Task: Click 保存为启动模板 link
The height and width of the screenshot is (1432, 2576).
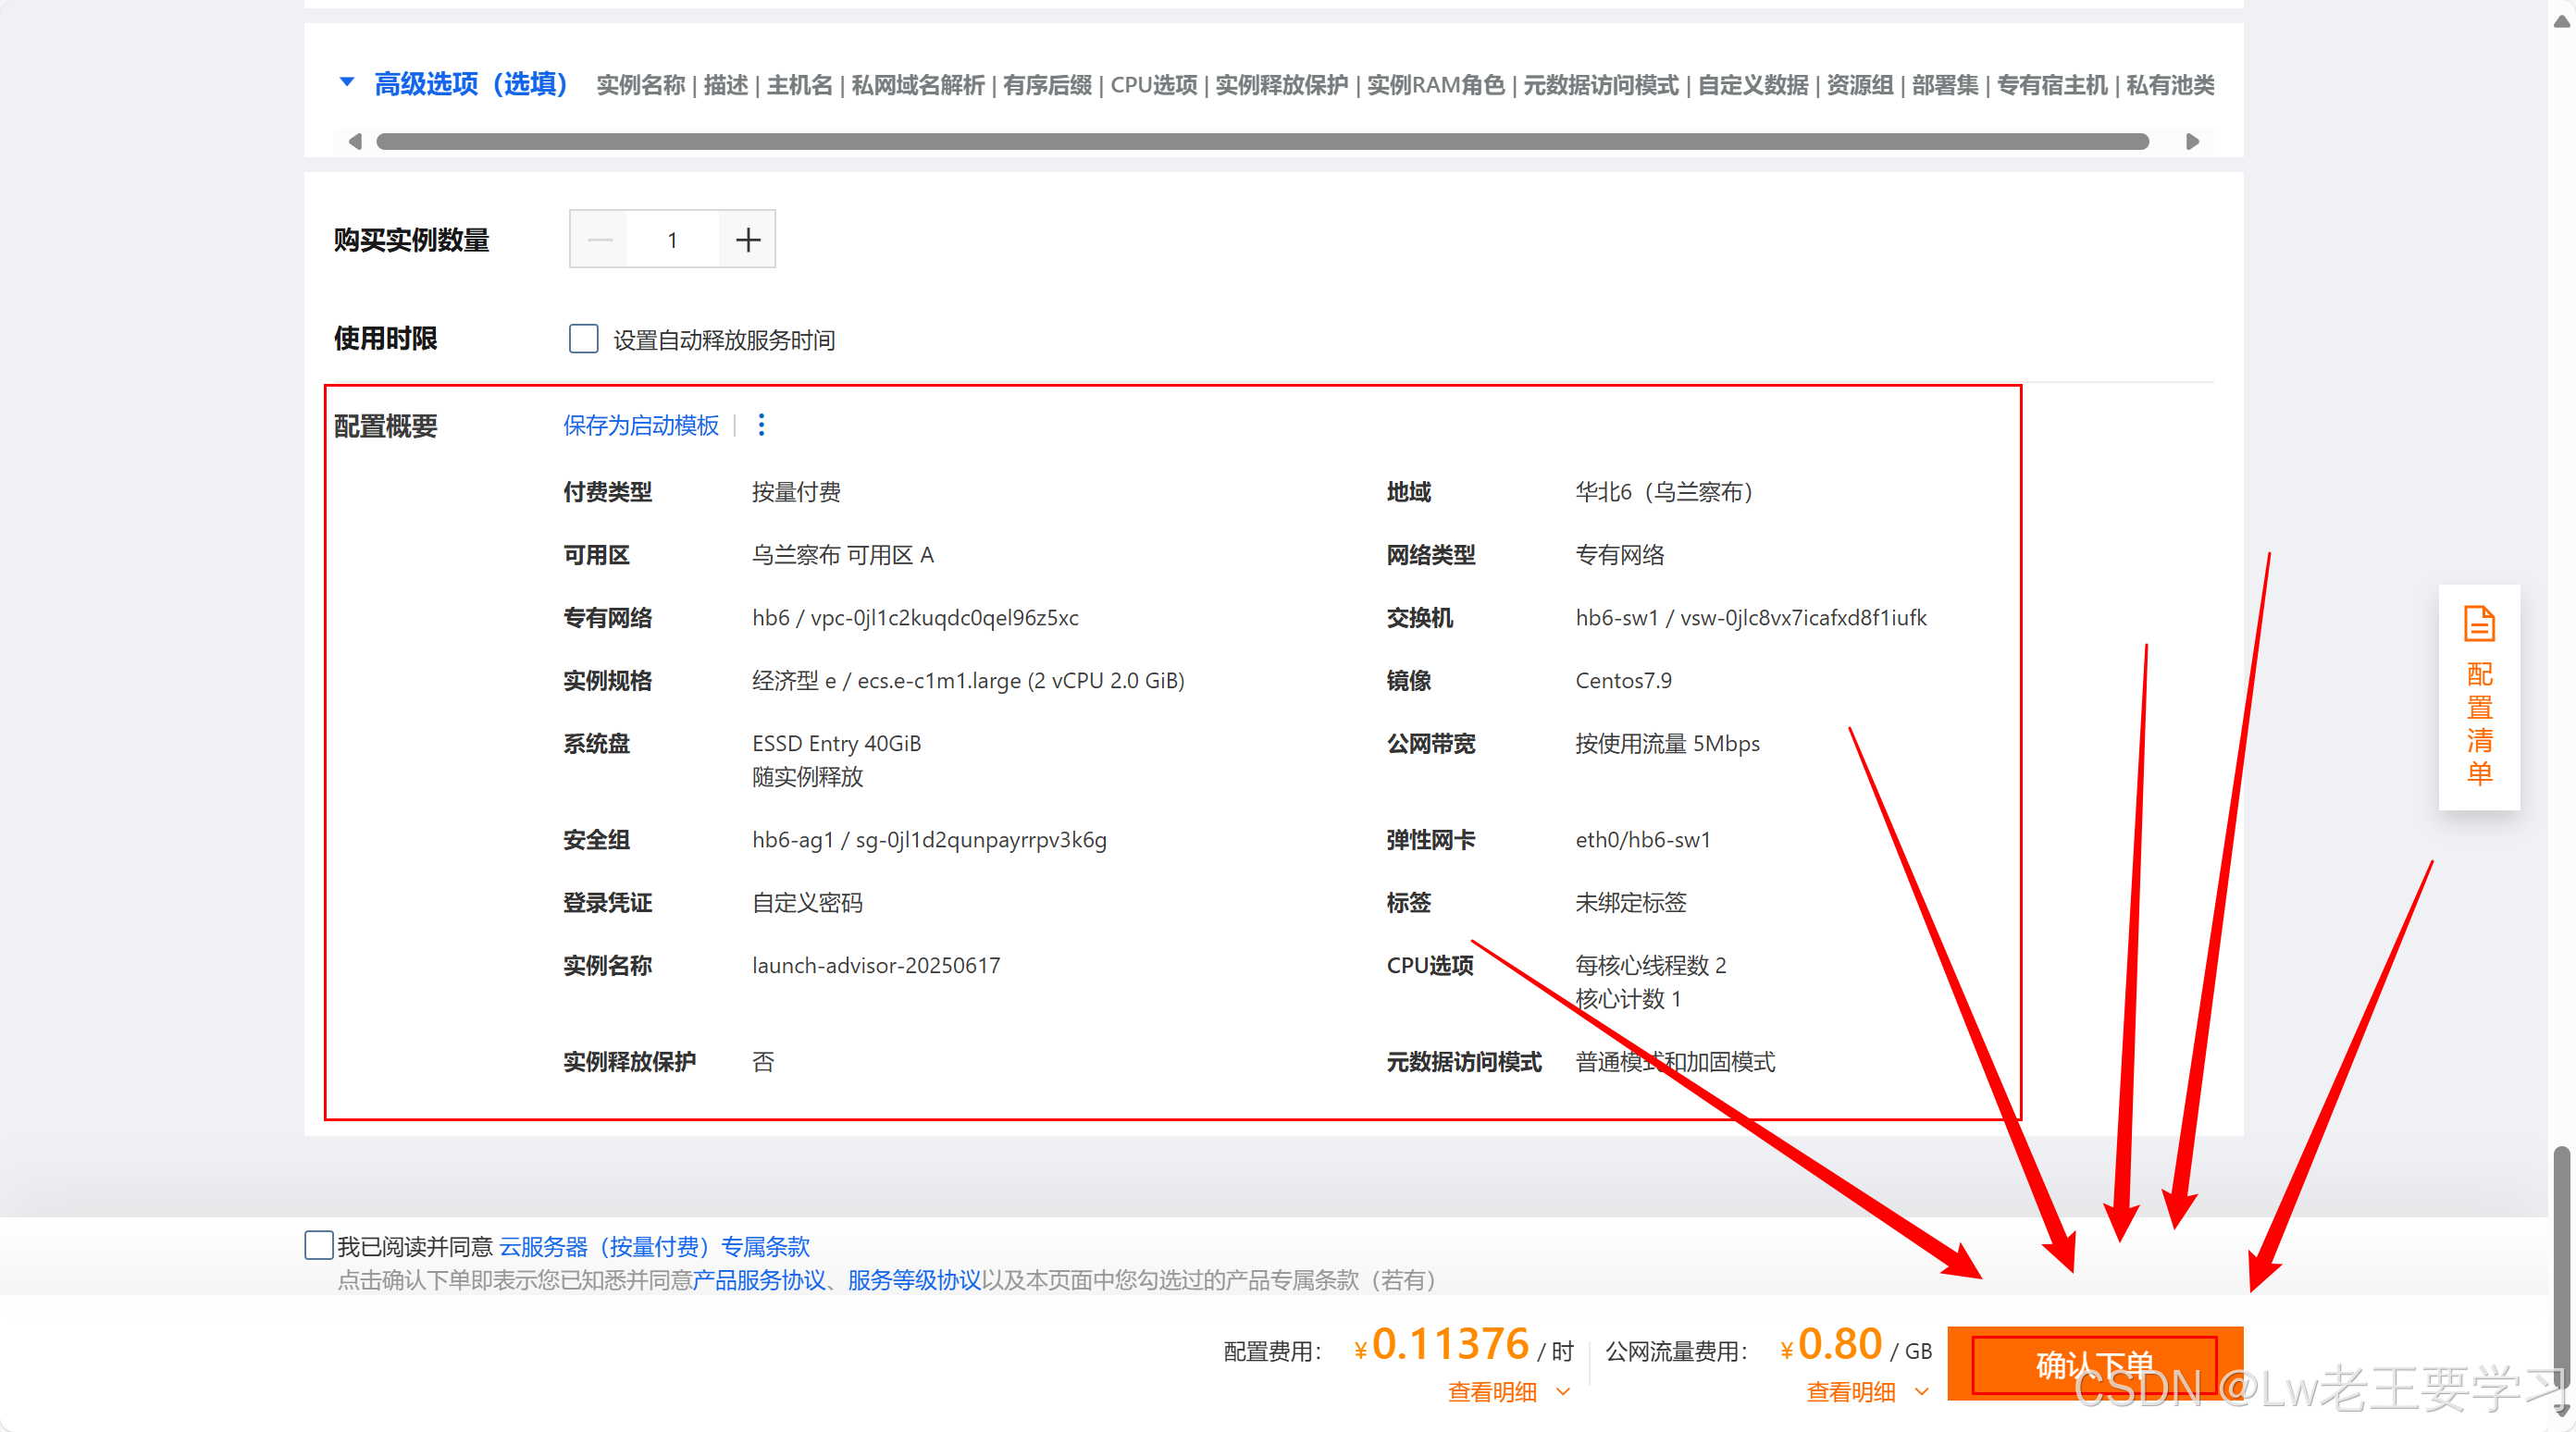Action: [641, 426]
